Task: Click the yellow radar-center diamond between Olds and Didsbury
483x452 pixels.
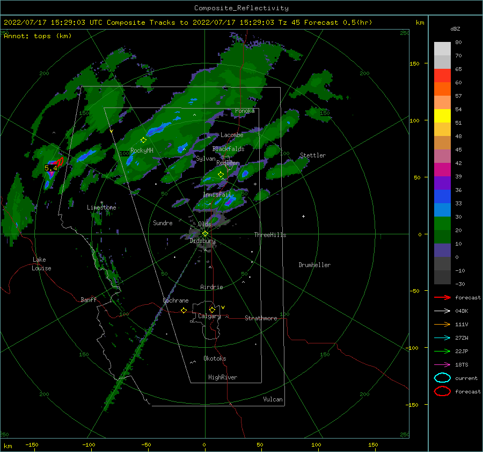Action: pyautogui.click(x=205, y=234)
